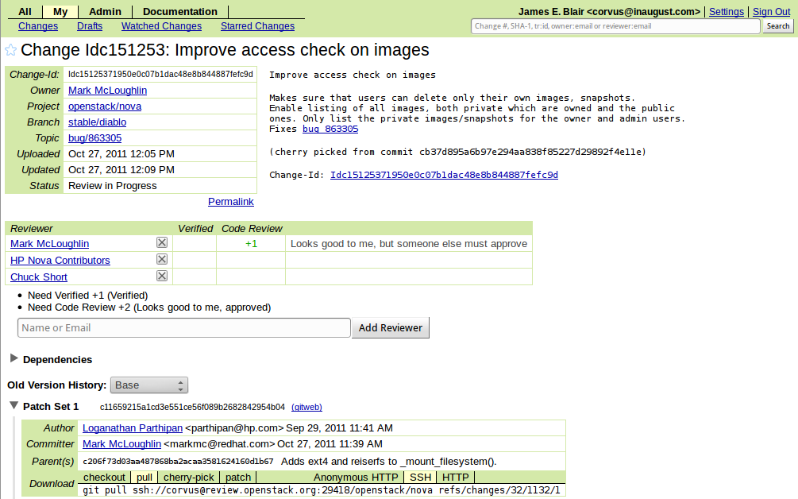The height and width of the screenshot is (499, 798).
Task: Star this change with the star icon
Action: pos(11,50)
